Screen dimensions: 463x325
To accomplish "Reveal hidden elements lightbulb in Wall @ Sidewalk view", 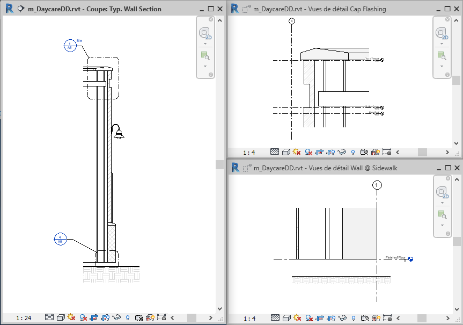I will coord(354,318).
